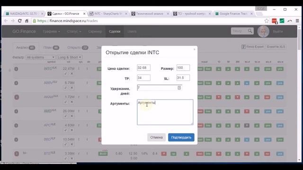Viewport: 303px width, 170px height.
Task: Edit the SL field value 31.5
Action: pos(183,77)
